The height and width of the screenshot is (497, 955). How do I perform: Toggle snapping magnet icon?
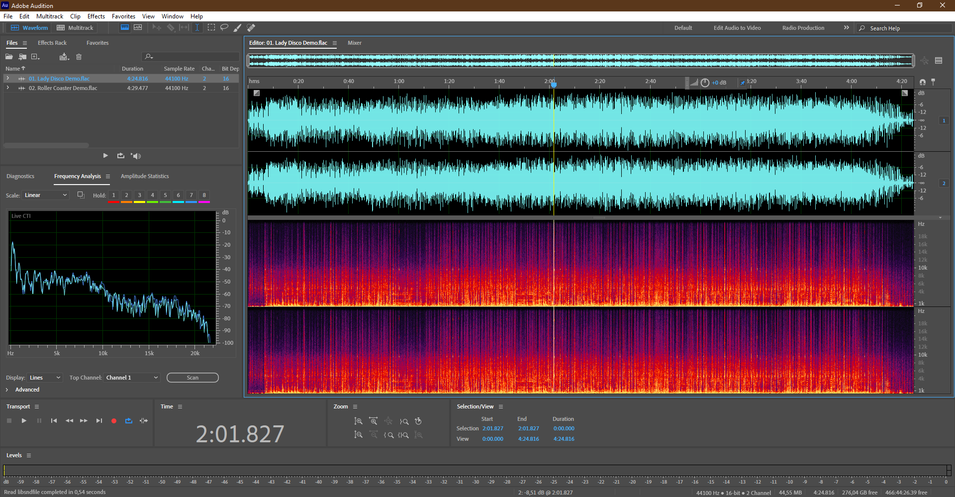[923, 82]
